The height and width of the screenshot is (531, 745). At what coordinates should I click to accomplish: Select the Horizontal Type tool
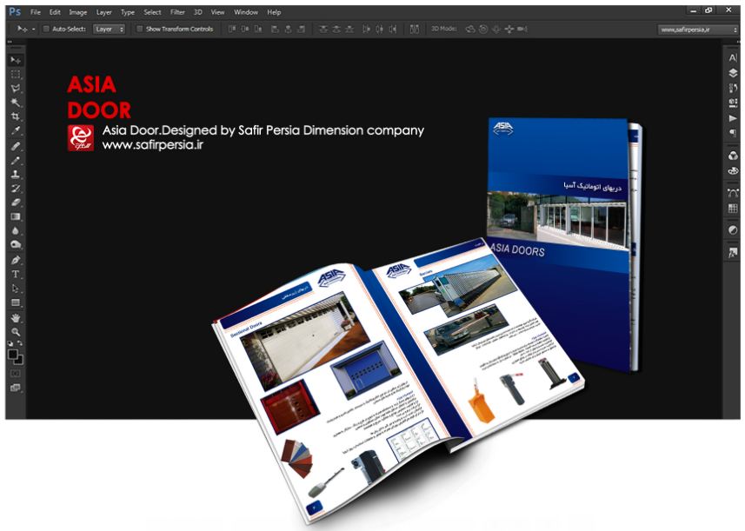pyautogui.click(x=16, y=274)
